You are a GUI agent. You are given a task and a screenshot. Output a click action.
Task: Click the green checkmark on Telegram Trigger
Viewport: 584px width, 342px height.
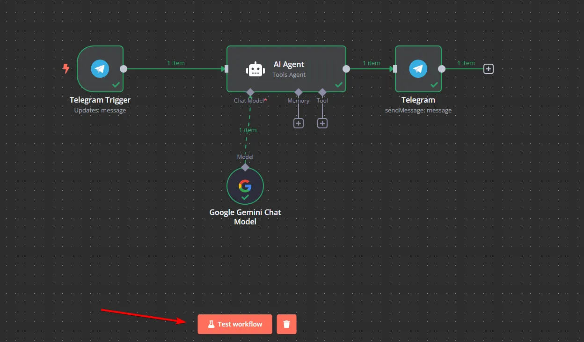(x=116, y=85)
